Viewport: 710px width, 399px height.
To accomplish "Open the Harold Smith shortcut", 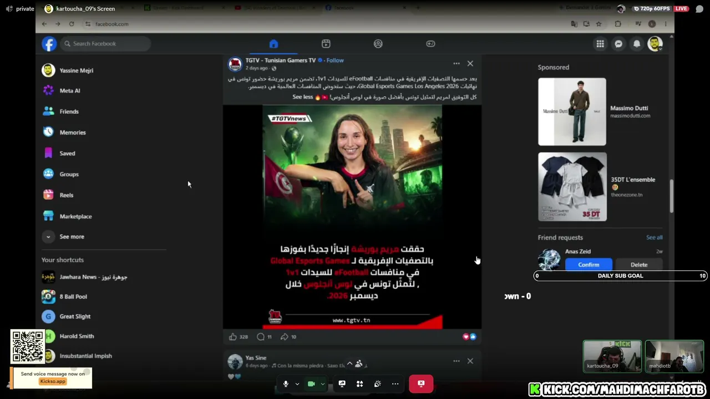I will point(69,336).
